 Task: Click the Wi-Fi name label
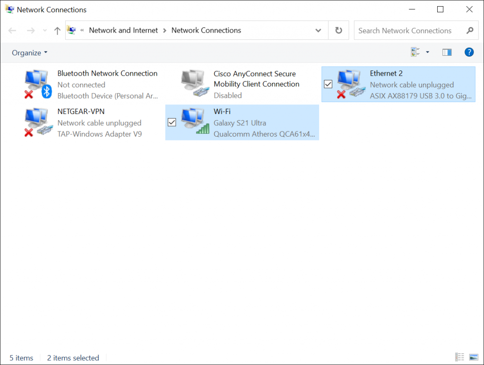click(222, 112)
